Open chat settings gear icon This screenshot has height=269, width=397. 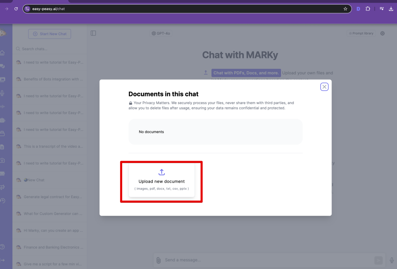[x=383, y=33]
